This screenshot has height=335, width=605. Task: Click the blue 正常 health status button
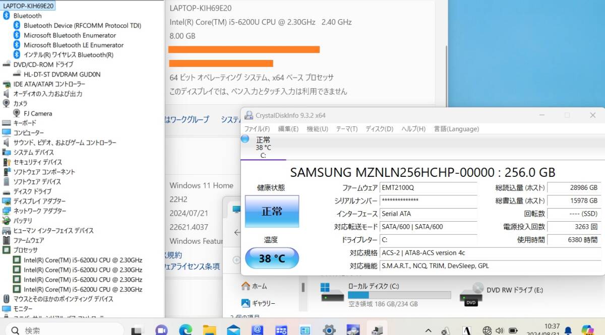point(272,212)
